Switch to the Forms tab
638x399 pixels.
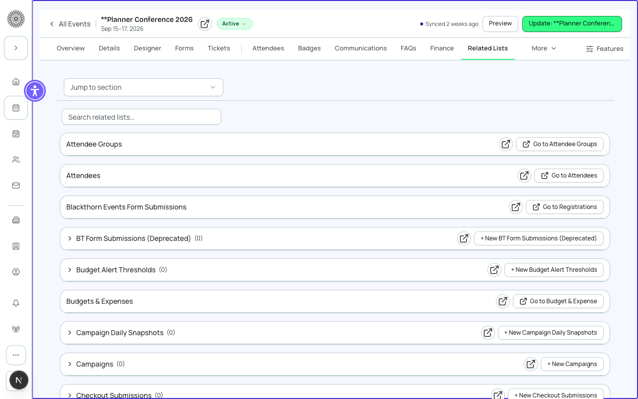pos(184,48)
